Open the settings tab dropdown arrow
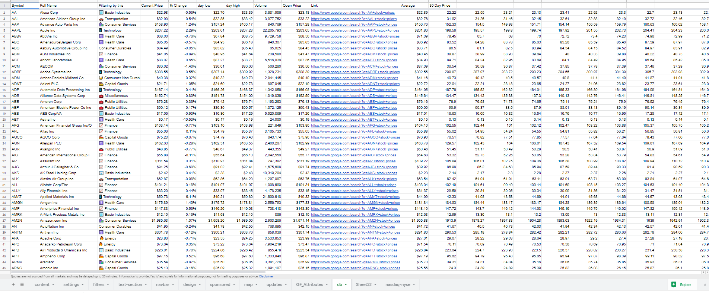The height and width of the screenshot is (293, 709). click(83, 285)
